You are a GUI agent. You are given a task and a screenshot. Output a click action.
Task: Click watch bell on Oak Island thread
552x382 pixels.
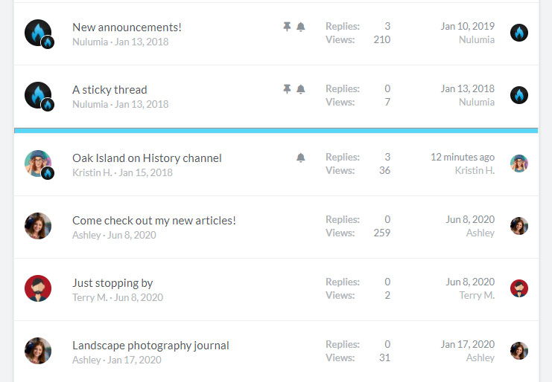point(301,158)
